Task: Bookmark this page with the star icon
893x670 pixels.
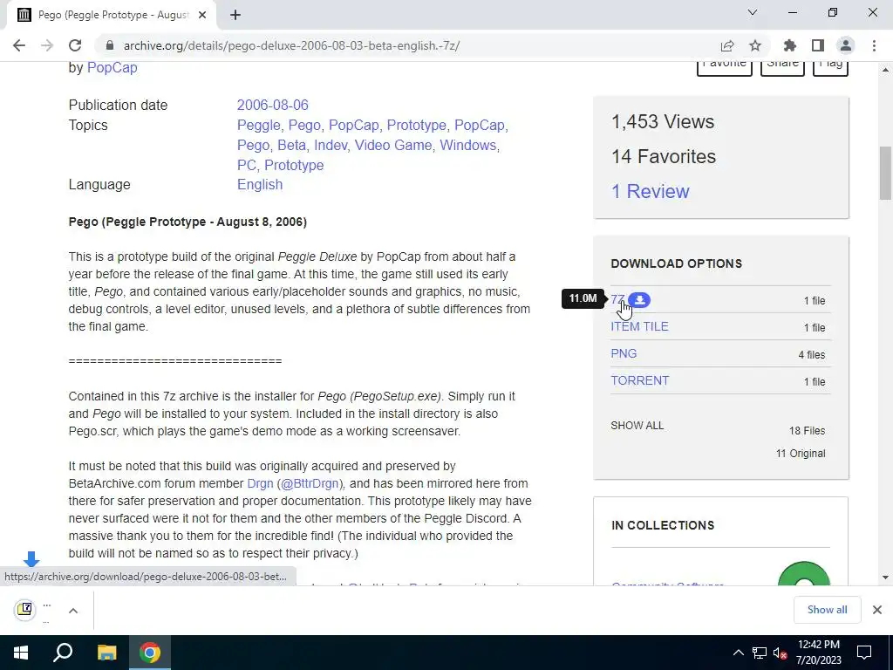Action: [755, 45]
